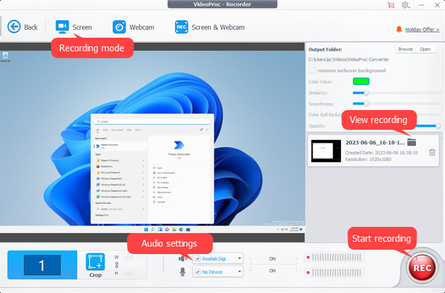Click the Holiday Offer bell icon
Viewport: 445px width, 293px height.
pos(399,29)
